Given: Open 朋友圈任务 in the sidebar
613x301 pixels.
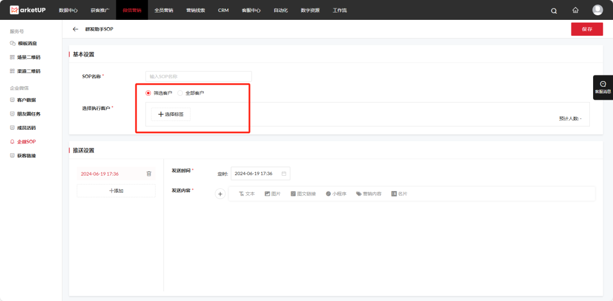Looking at the screenshot, I should coord(28,113).
